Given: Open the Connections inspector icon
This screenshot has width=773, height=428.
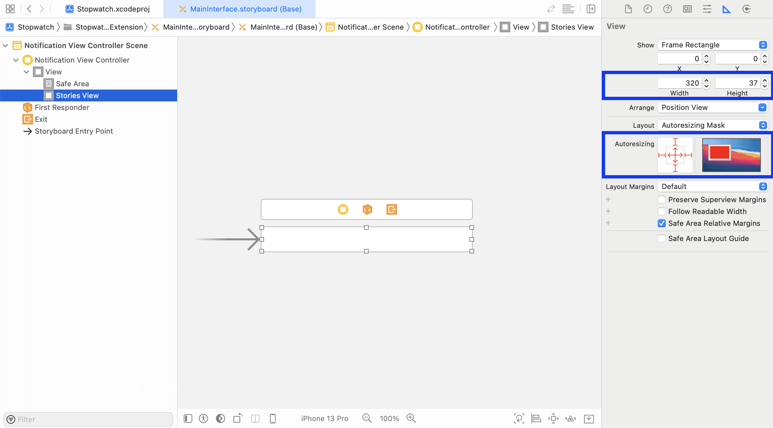Looking at the screenshot, I should pos(746,9).
